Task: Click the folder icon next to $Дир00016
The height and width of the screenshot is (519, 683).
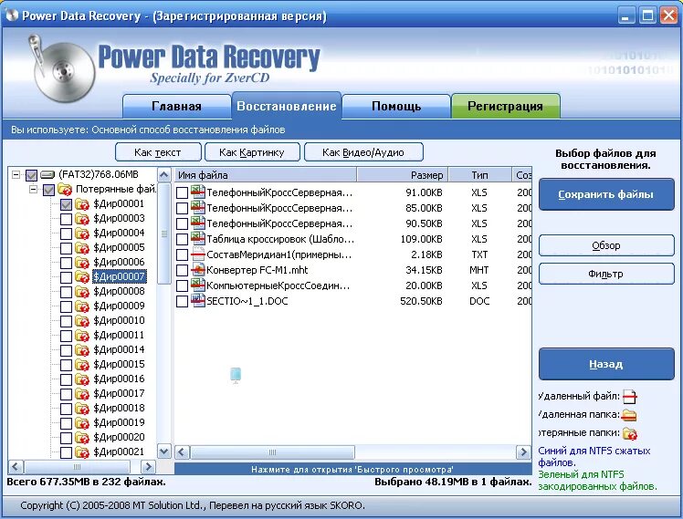Action: tap(82, 379)
